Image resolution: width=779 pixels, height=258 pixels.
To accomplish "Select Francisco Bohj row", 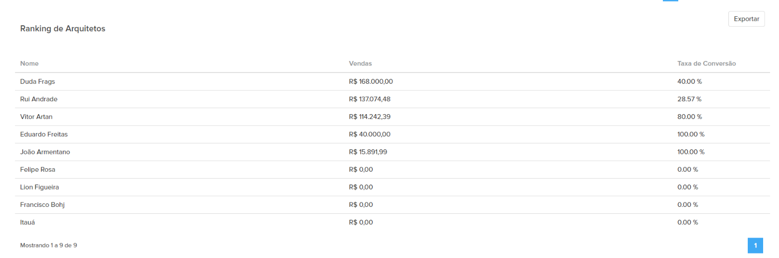I will 42,205.
